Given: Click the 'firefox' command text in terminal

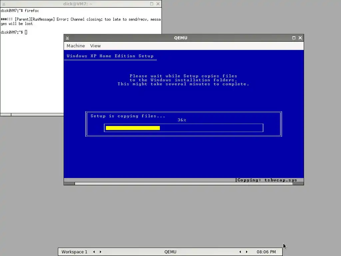Looking at the screenshot, I should click(32, 11).
